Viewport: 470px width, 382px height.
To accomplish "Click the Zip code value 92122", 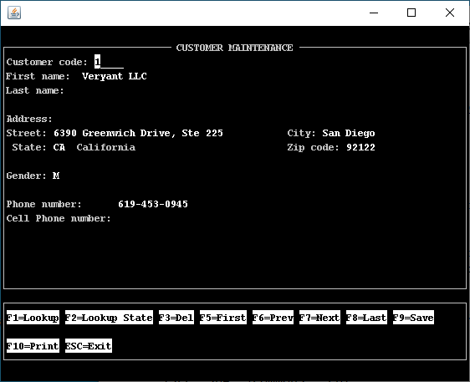I will coord(360,147).
